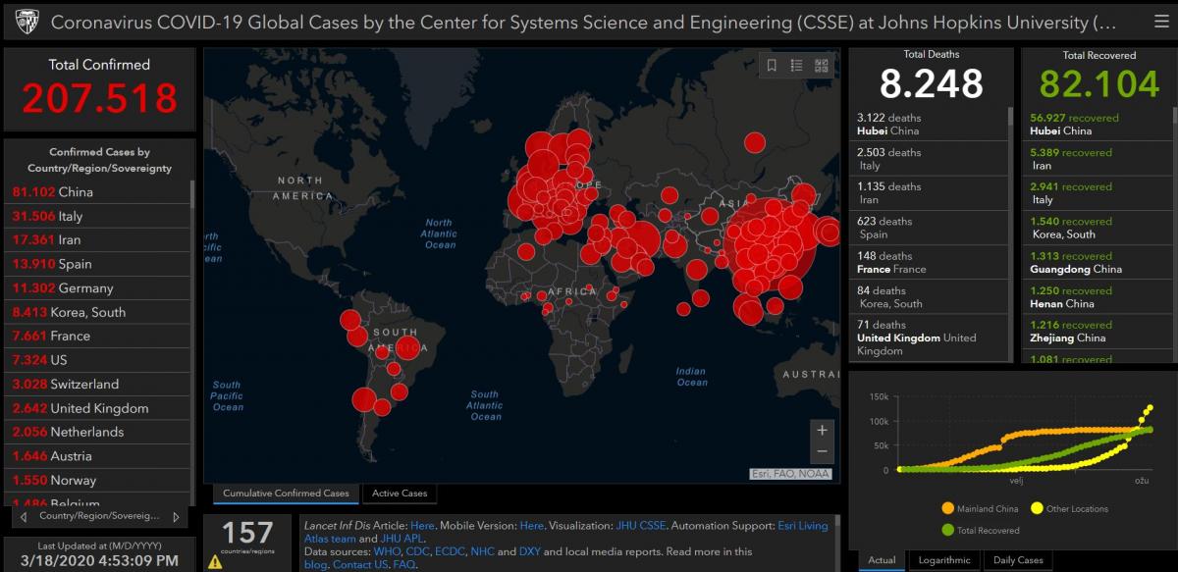Screen dimensions: 1178x572
Task: Select Italy in the confirmed cases list
Action: point(59,216)
